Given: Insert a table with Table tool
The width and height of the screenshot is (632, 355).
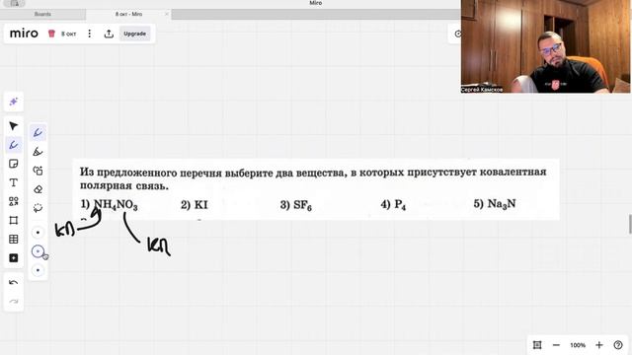Looking at the screenshot, I should tap(13, 239).
